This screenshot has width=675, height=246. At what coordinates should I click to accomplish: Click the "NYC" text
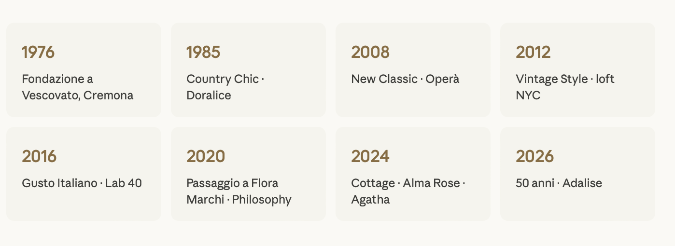click(528, 96)
